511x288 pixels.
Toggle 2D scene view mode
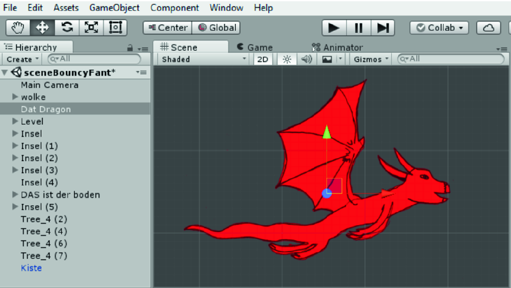tap(263, 59)
